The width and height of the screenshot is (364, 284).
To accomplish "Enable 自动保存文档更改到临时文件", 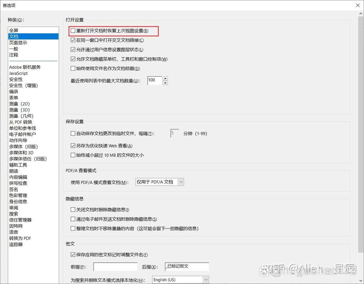I will (x=73, y=133).
